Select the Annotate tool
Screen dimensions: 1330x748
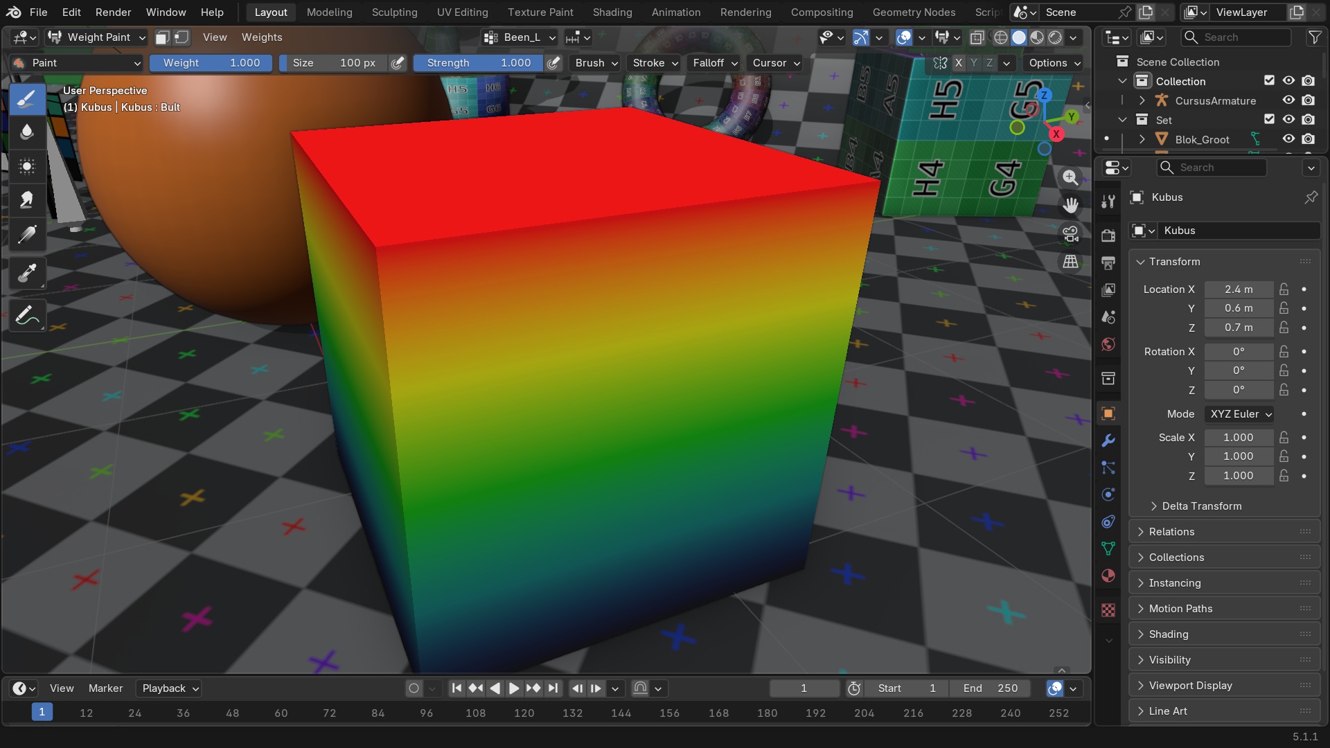coord(27,316)
